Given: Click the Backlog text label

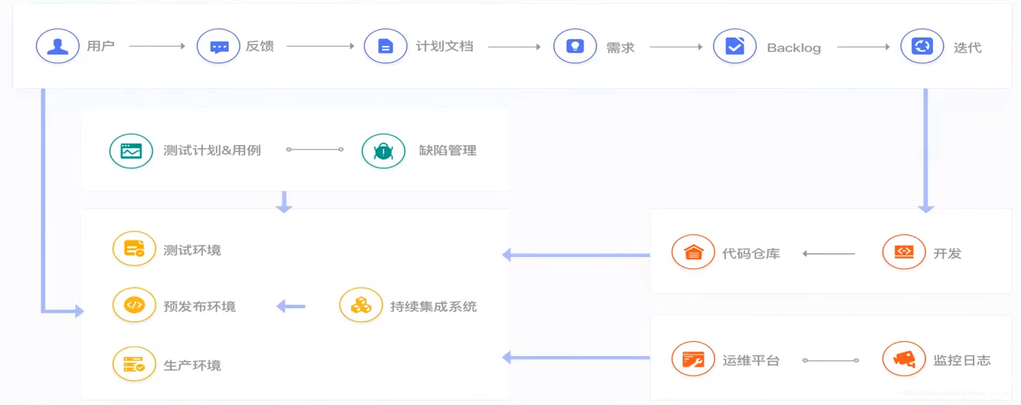Looking at the screenshot, I should 794,48.
